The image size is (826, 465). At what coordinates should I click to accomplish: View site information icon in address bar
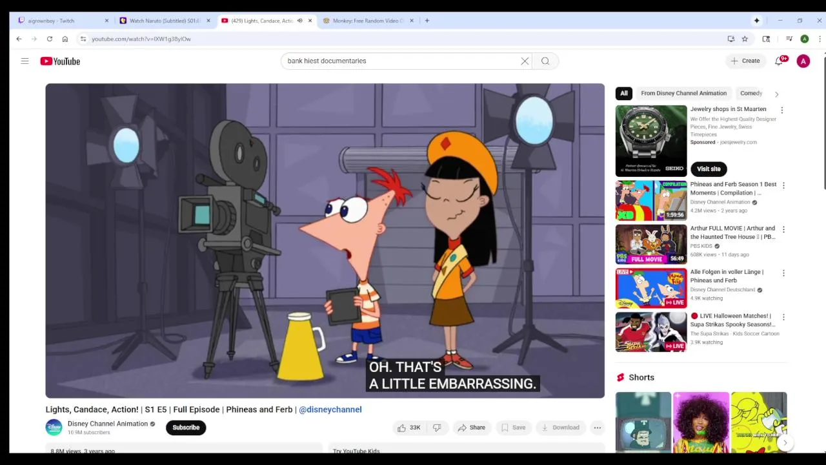point(83,39)
